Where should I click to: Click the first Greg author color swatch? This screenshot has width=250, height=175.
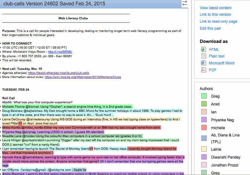(x=204, y=96)
